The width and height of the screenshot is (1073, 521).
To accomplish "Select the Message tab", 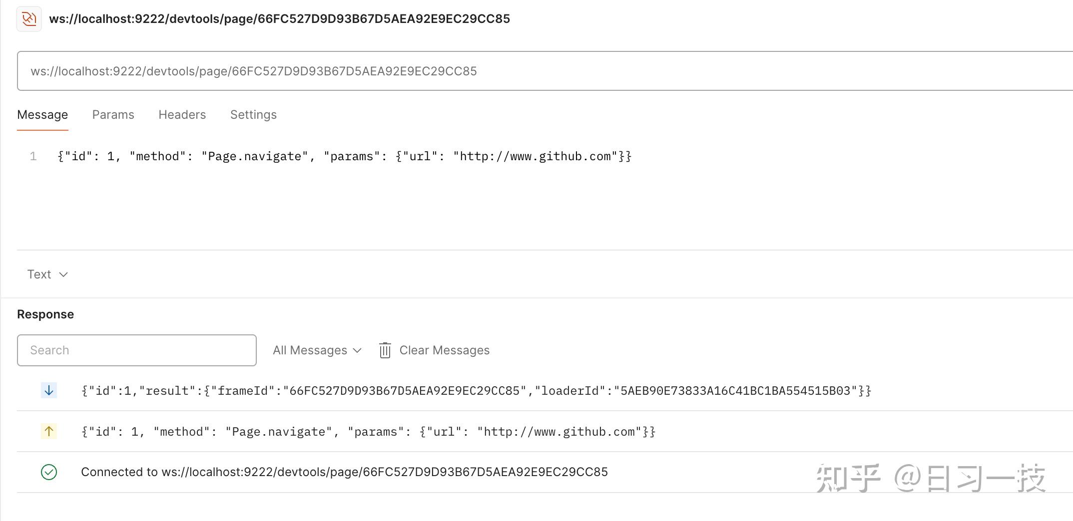I will (42, 115).
